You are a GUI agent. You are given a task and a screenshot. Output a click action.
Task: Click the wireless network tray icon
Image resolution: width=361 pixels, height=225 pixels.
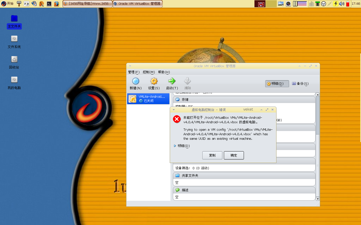pos(324,4)
